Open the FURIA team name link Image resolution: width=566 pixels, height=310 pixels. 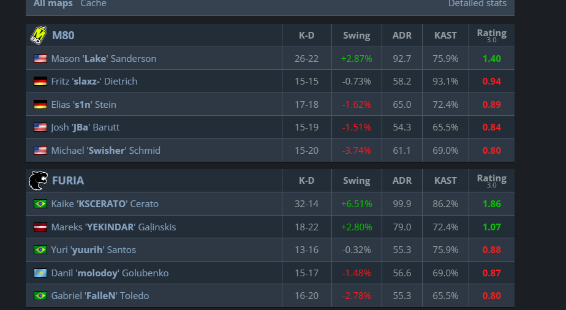pos(68,181)
